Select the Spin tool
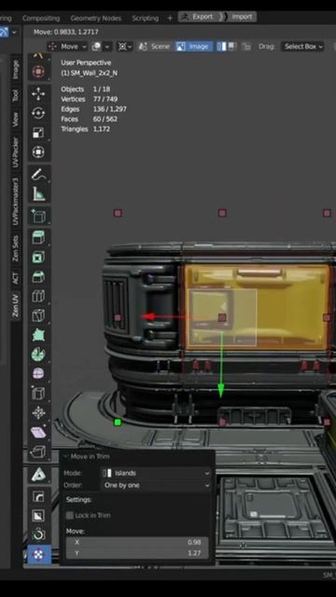The height and width of the screenshot is (597, 336). 38,354
